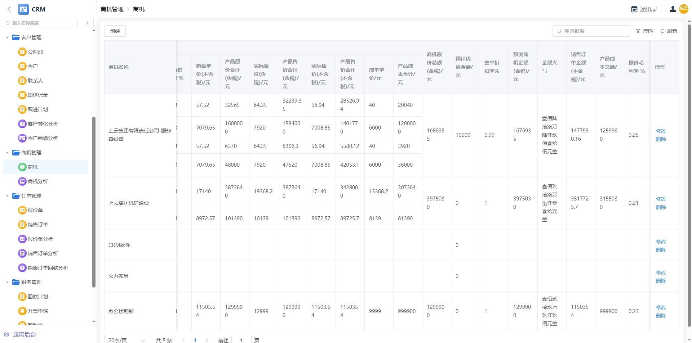This screenshot has height=343, width=692.
Task: Collapse the 财务管理 folder
Action: [x=7, y=282]
